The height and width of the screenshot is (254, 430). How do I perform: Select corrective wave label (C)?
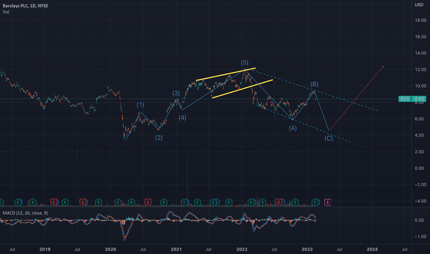click(328, 138)
